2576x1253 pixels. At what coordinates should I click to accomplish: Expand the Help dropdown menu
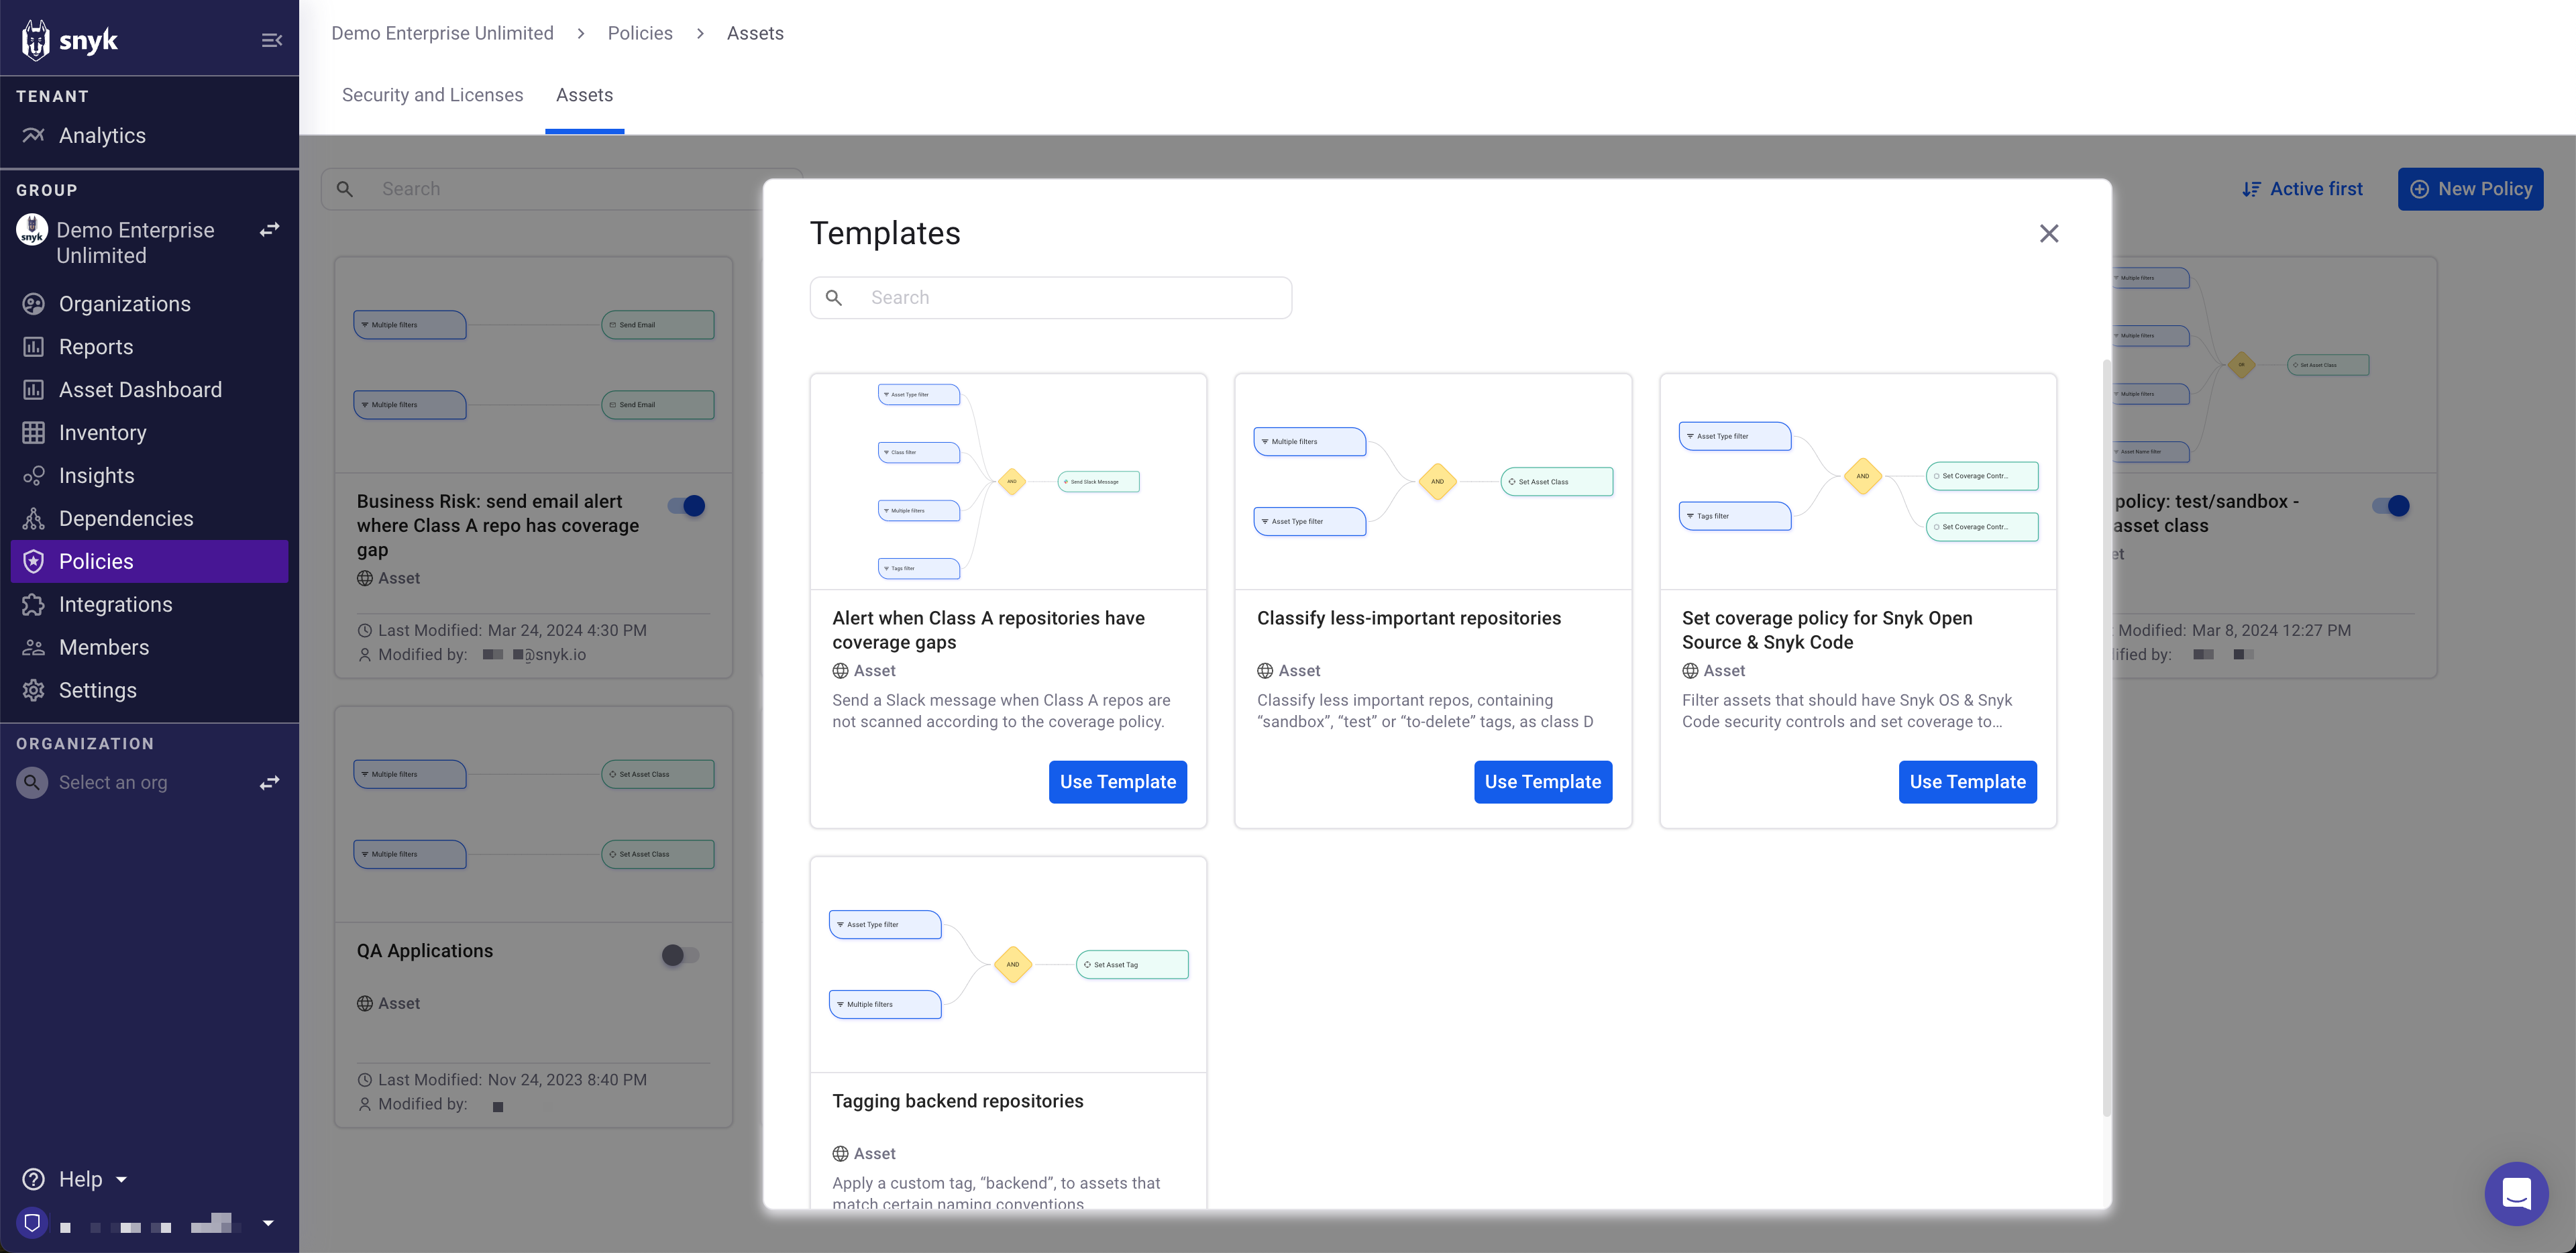tap(80, 1179)
